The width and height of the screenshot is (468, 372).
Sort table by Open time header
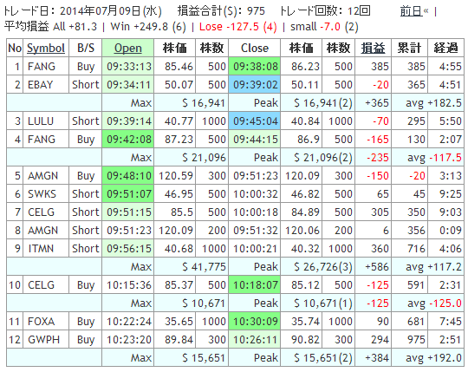pos(127,48)
